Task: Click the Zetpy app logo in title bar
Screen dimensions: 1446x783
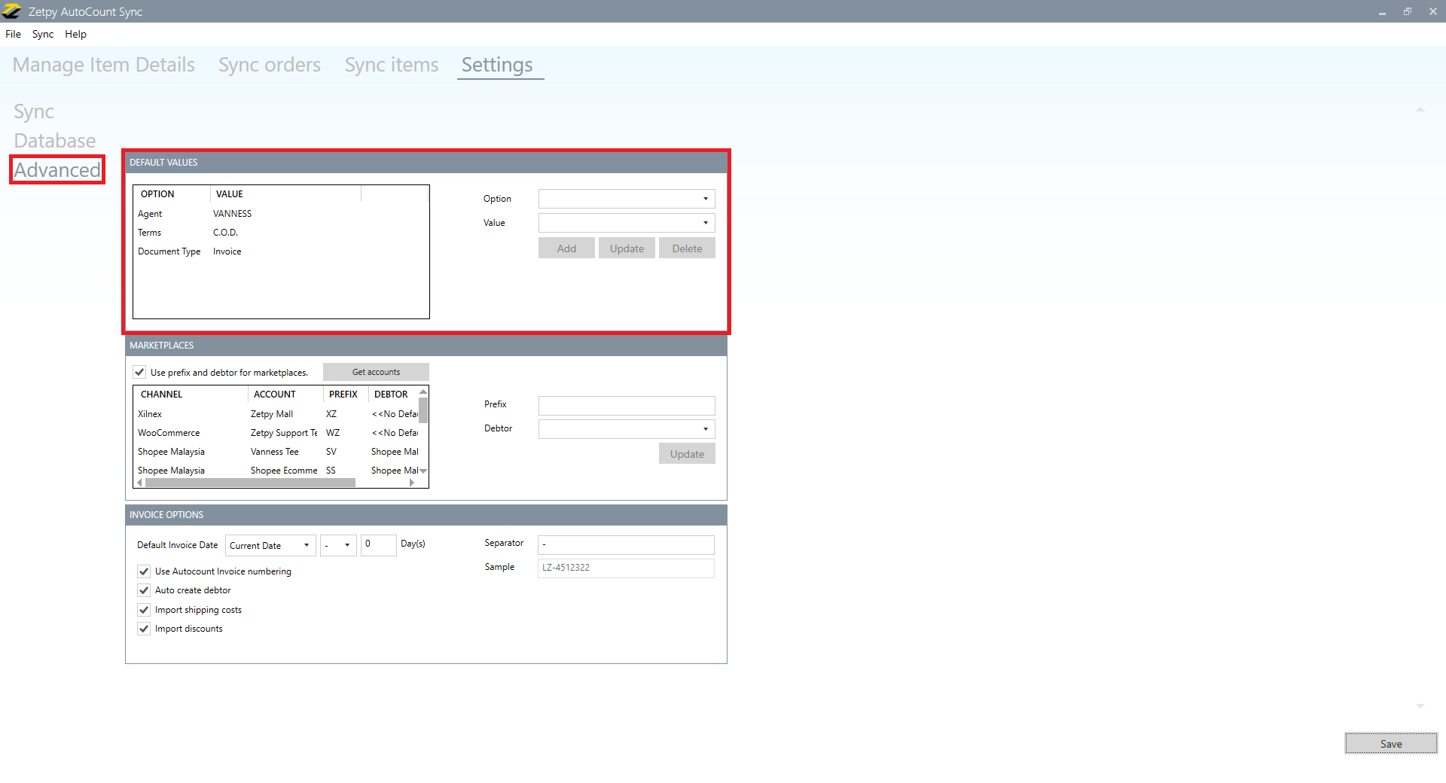Action: [x=11, y=11]
